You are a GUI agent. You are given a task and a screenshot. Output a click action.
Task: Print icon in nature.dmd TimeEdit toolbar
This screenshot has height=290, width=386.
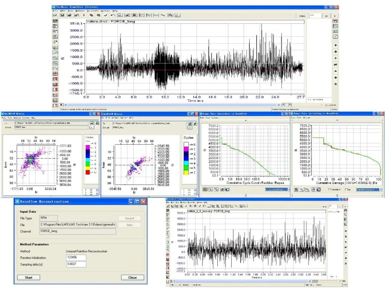tap(69, 15)
